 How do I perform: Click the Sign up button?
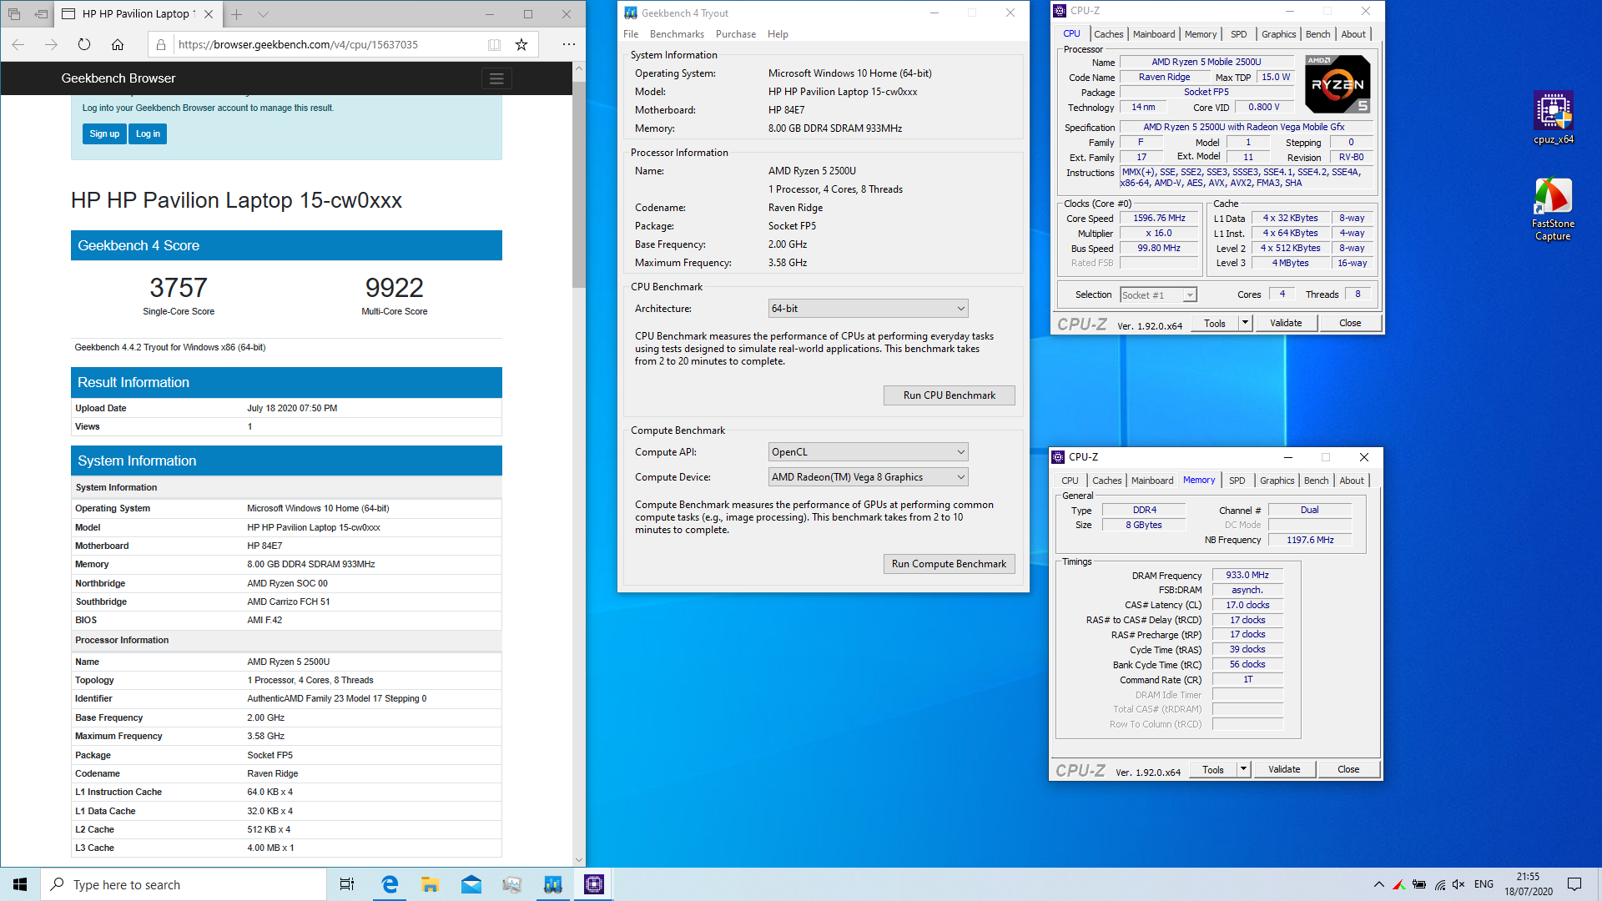(x=104, y=133)
